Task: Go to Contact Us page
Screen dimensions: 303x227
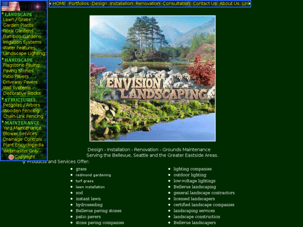Action: coord(205,4)
